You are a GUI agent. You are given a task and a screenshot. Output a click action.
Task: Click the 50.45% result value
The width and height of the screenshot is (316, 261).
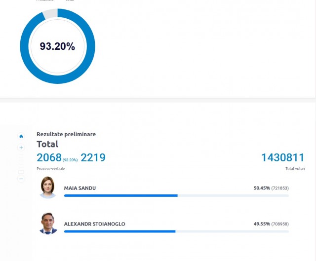click(x=262, y=188)
